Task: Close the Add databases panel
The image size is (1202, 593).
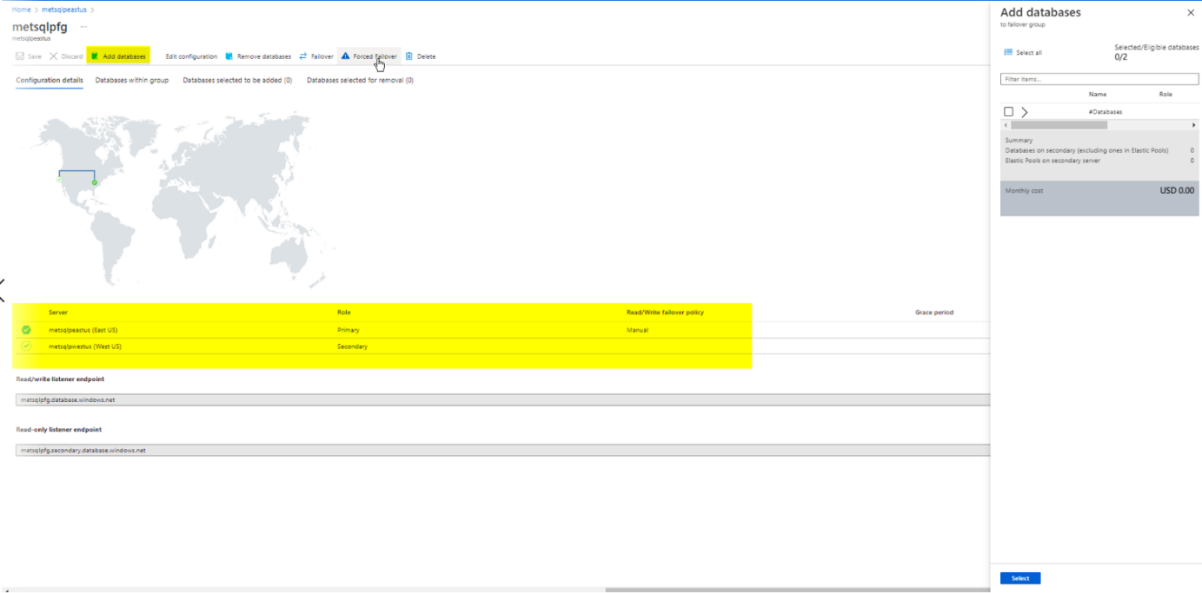Action: coord(1191,13)
